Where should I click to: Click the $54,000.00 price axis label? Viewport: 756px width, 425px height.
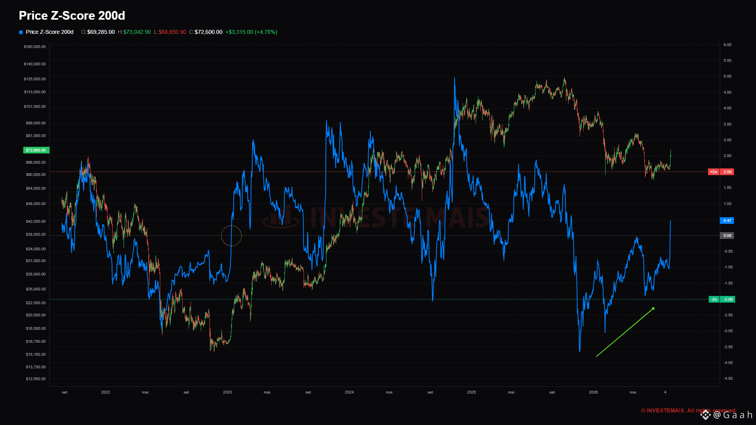click(36, 188)
